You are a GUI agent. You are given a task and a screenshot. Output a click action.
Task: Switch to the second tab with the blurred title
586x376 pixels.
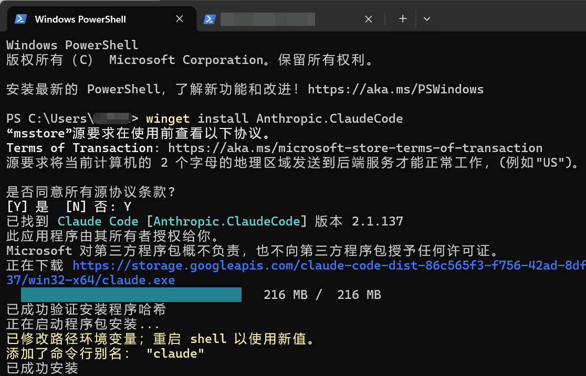tap(290, 19)
